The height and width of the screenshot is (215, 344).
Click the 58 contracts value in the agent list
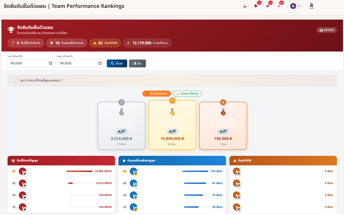[x=217, y=207]
